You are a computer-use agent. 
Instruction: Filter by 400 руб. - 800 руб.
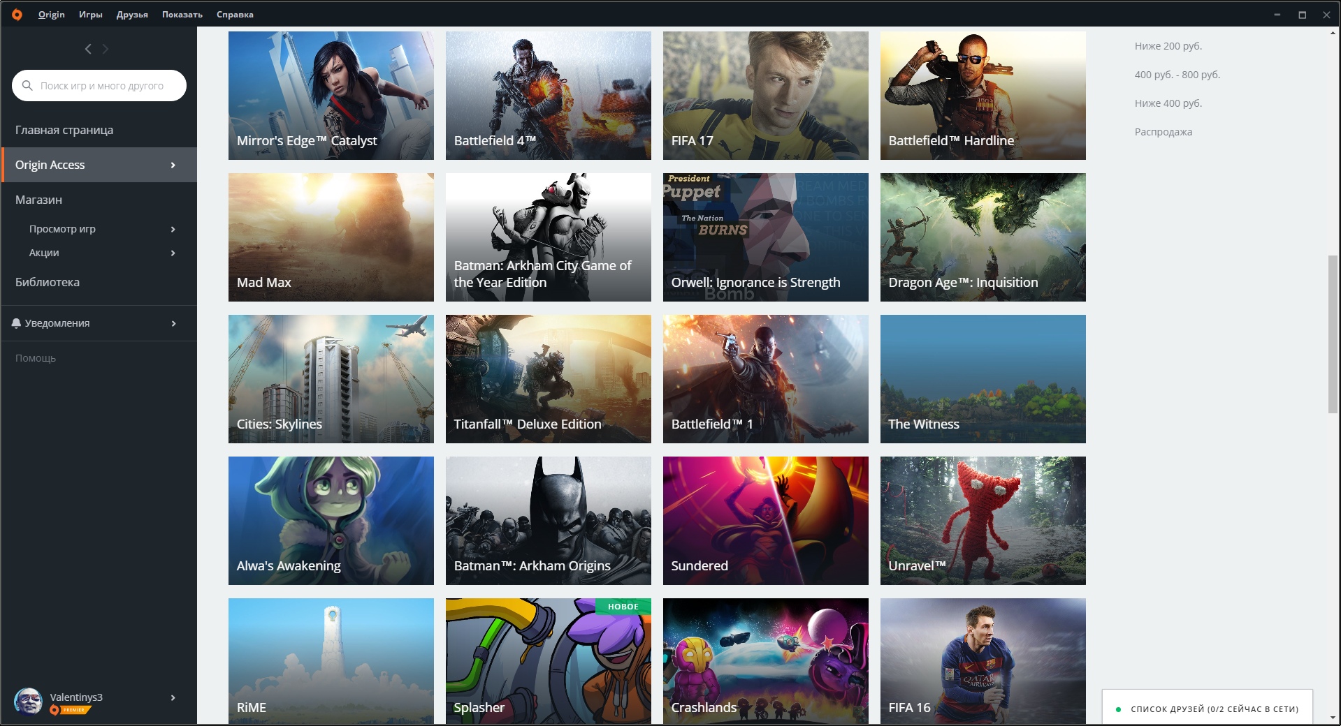(x=1177, y=75)
